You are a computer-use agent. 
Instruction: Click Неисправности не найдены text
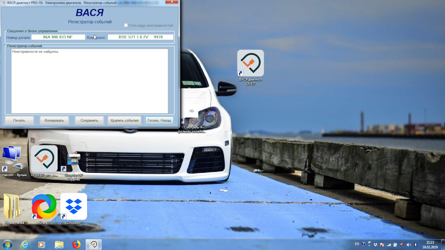click(36, 51)
